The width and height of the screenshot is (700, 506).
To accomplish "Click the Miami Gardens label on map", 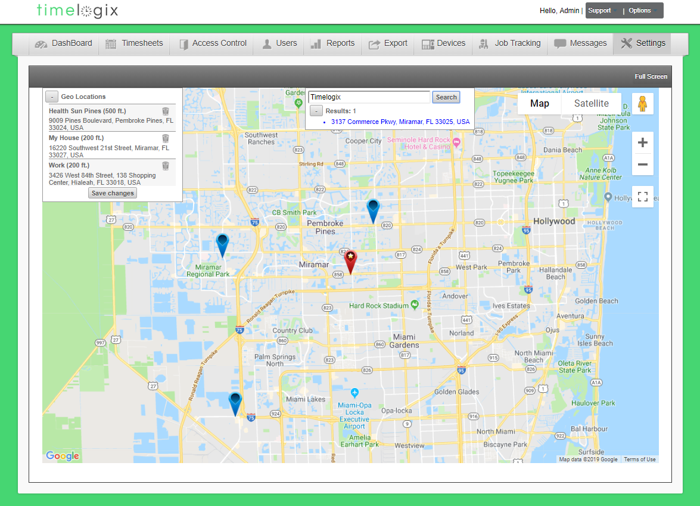I will (x=404, y=341).
